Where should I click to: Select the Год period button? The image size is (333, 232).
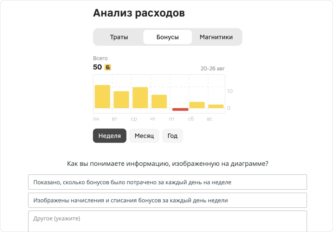coord(172,136)
